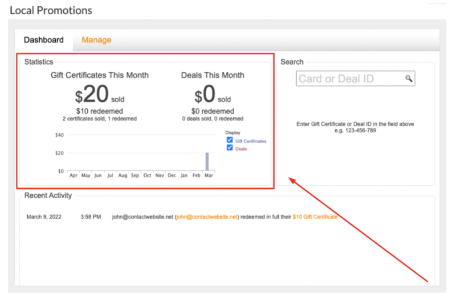The width and height of the screenshot is (456, 299).
Task: Click the 3:58 PM timestamp
Action: pos(91,217)
